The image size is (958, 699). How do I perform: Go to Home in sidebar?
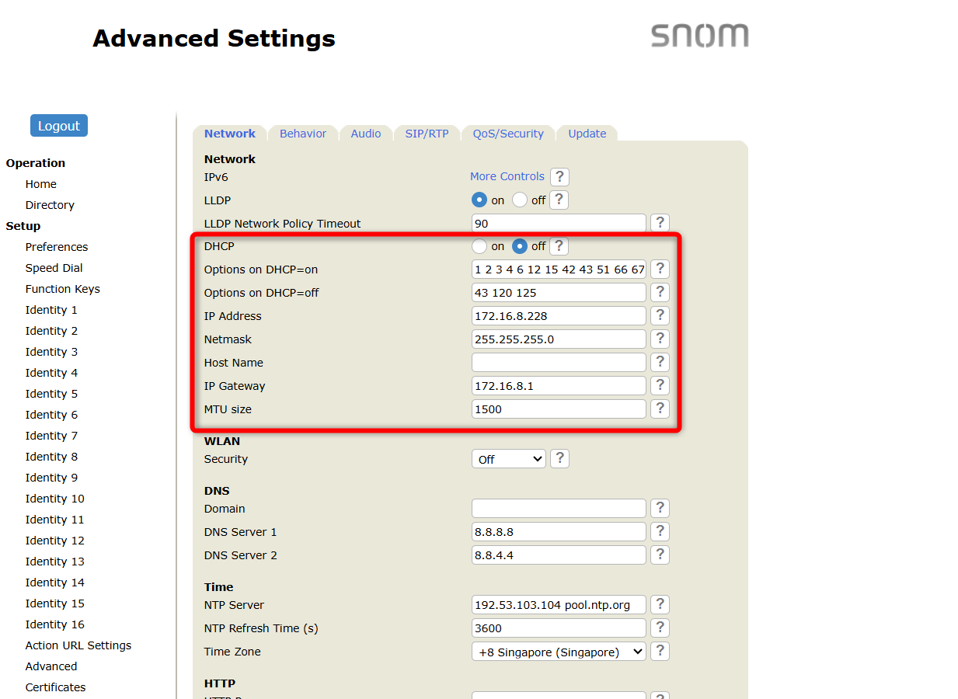tap(41, 184)
